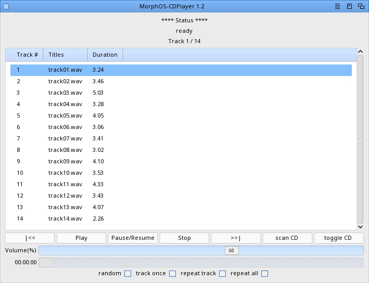
Task: Click the toggle CD button
Action: tap(339, 238)
